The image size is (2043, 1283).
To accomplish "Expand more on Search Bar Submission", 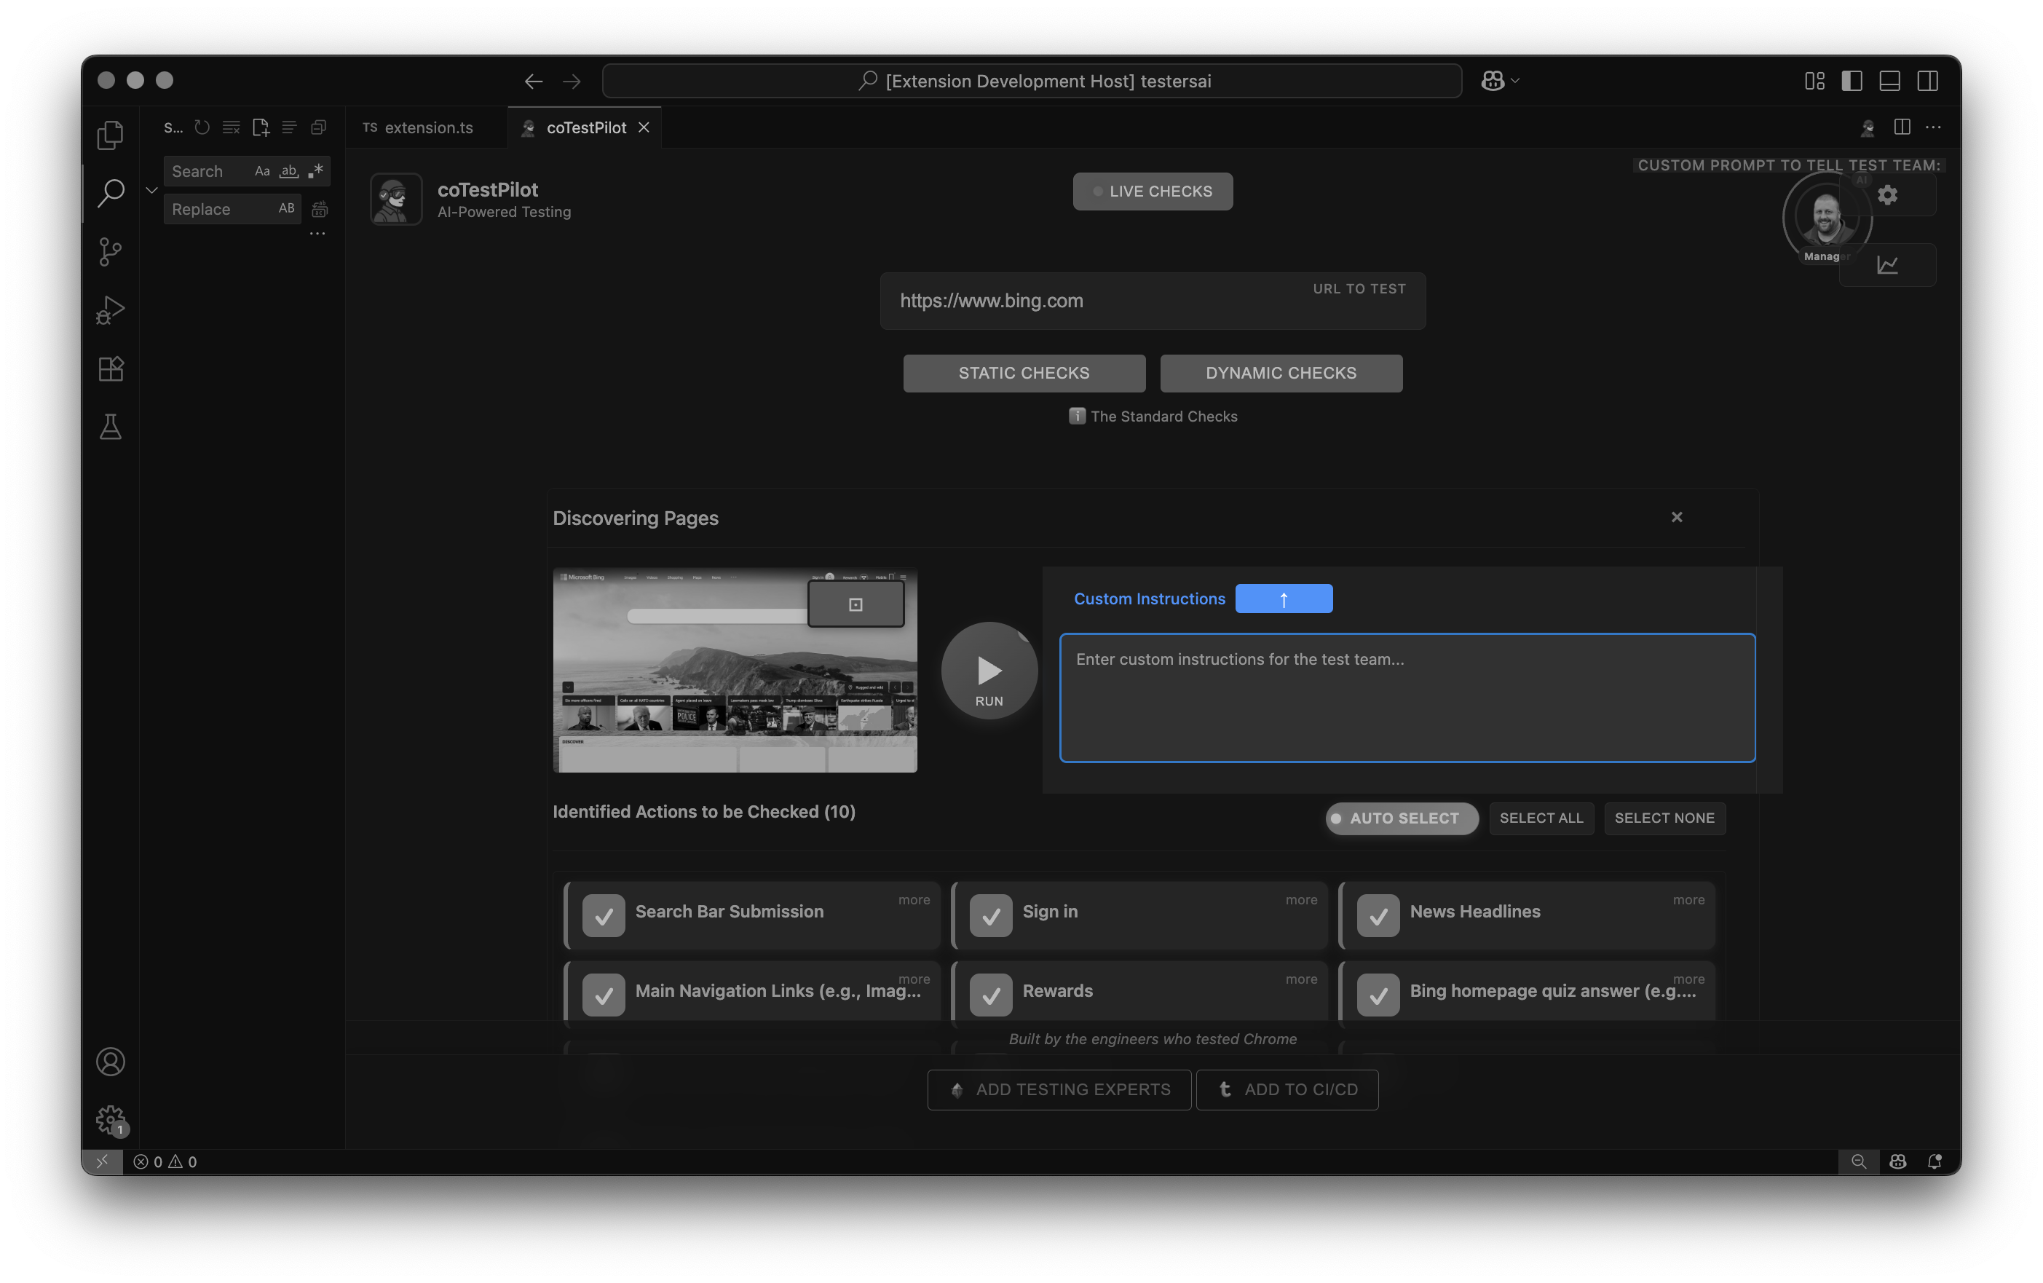I will [914, 899].
